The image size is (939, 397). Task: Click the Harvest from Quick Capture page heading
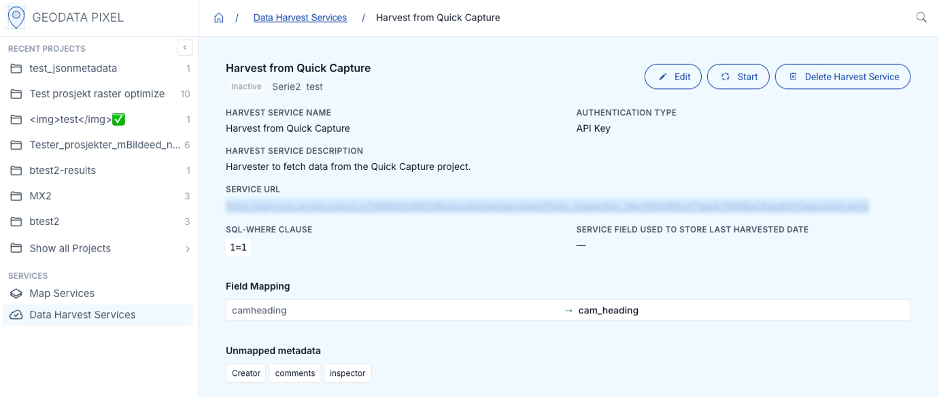(x=298, y=68)
